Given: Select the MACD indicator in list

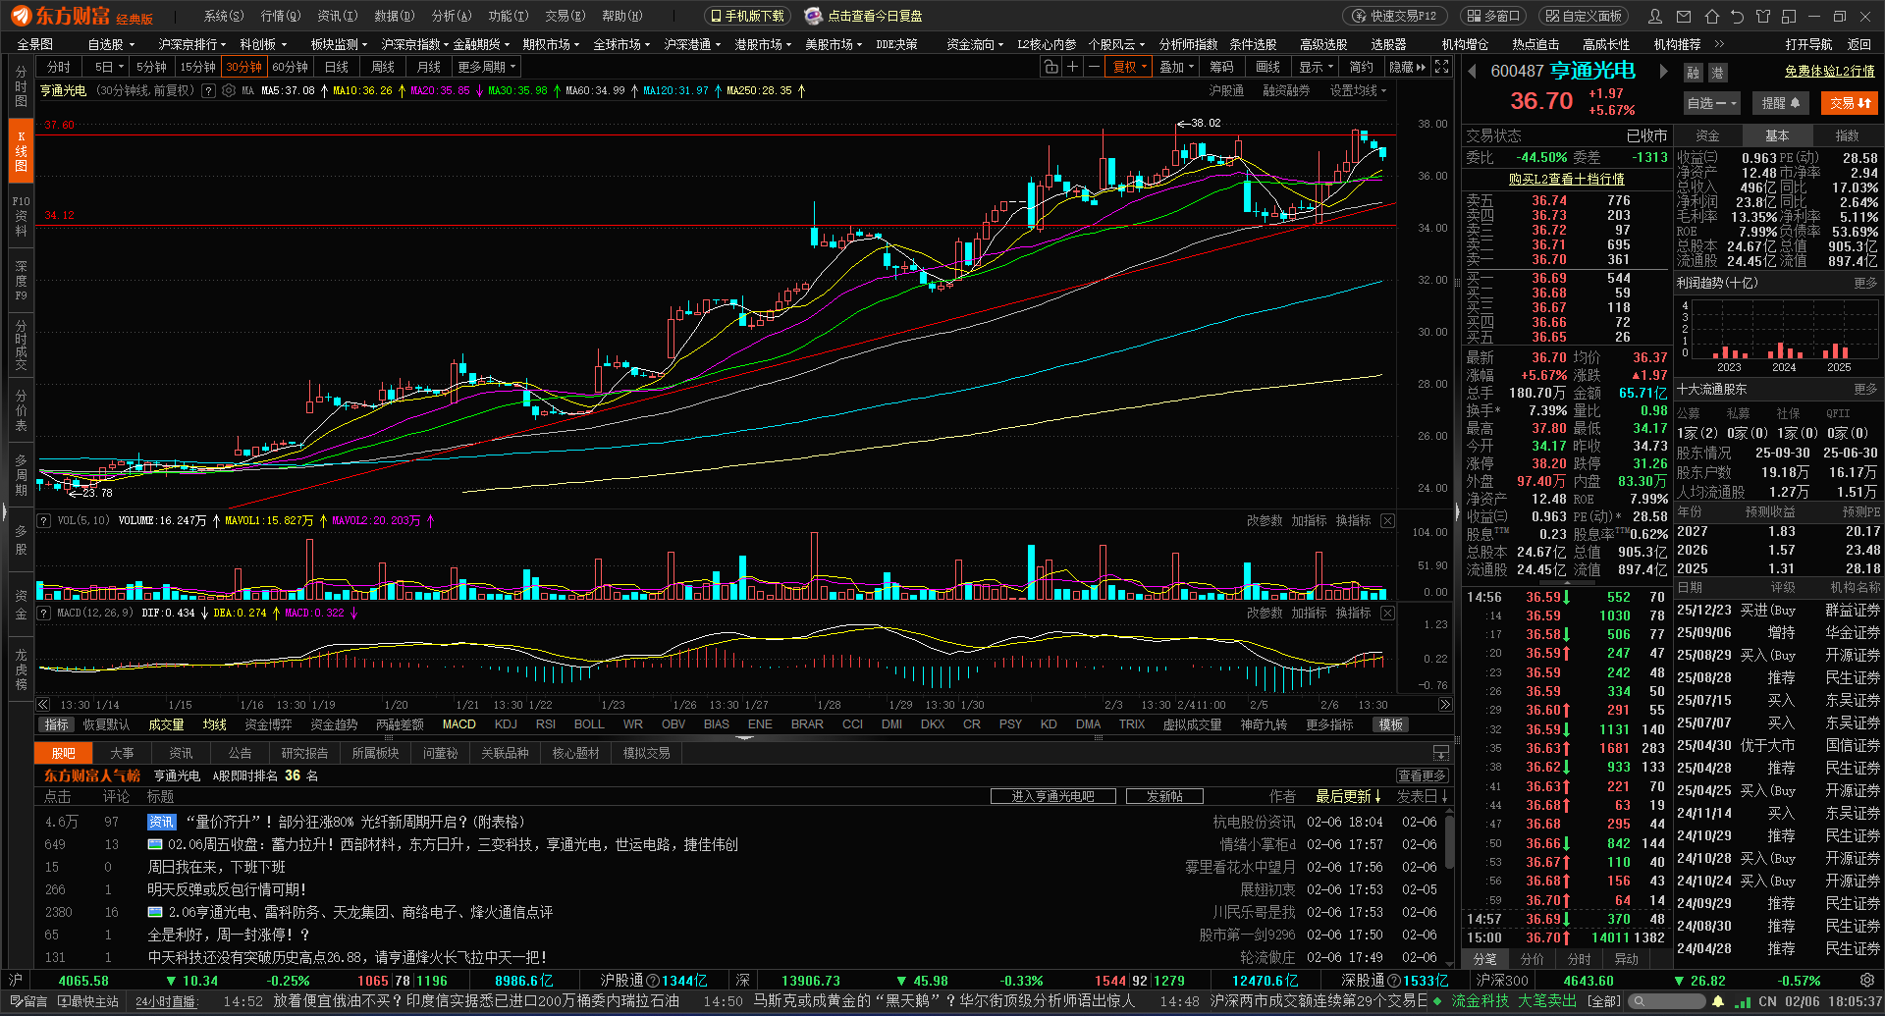Looking at the screenshot, I should [x=458, y=724].
